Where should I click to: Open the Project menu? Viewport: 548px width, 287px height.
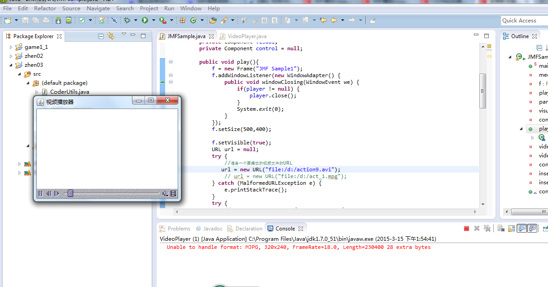[x=149, y=8]
